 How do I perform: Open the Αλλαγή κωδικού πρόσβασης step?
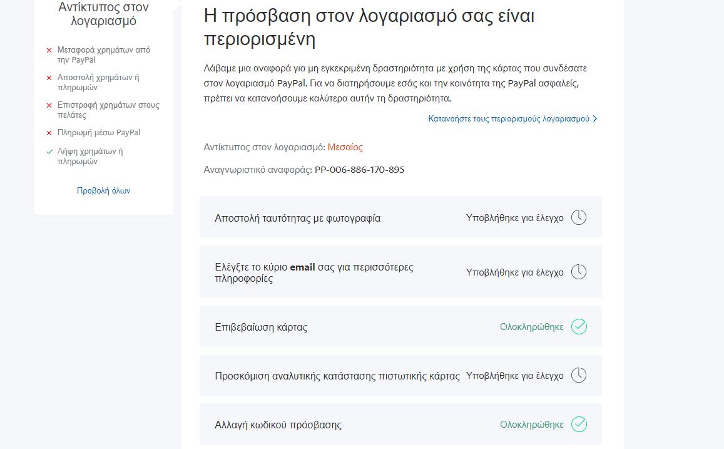click(x=400, y=424)
